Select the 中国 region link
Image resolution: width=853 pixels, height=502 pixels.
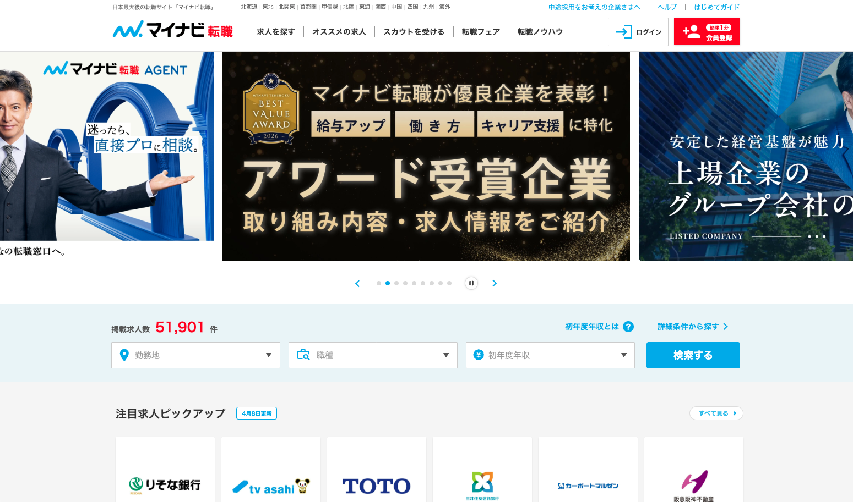(x=396, y=7)
